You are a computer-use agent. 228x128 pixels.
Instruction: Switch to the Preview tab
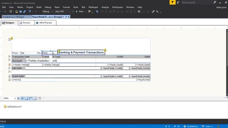(x=26, y=23)
